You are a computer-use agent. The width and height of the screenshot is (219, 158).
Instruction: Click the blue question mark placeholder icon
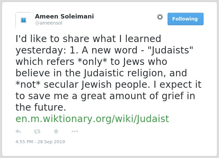24,20
